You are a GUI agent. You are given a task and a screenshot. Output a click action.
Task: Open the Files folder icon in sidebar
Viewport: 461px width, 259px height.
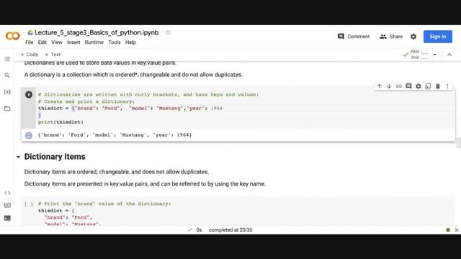point(7,109)
